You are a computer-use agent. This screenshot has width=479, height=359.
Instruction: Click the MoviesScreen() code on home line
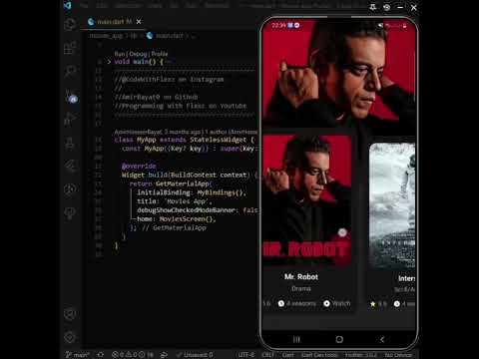coord(188,219)
